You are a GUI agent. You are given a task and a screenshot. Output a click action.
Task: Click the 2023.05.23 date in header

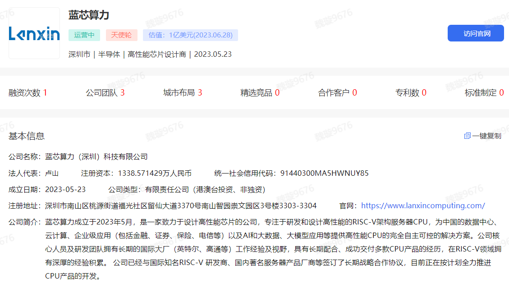213,54
